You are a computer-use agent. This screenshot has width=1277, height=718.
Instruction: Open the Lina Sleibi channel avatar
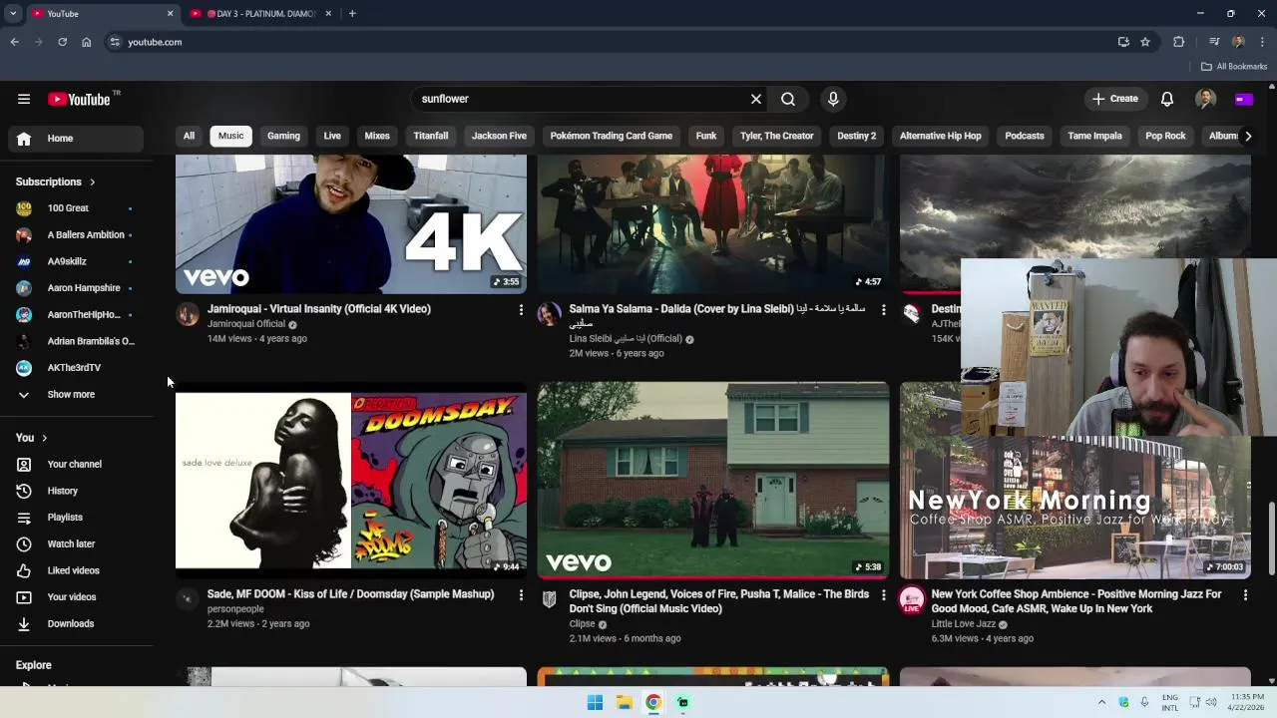[x=550, y=315]
